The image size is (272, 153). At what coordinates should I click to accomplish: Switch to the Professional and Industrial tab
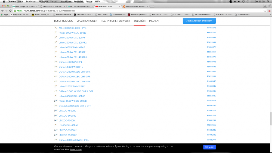click(x=135, y=6)
